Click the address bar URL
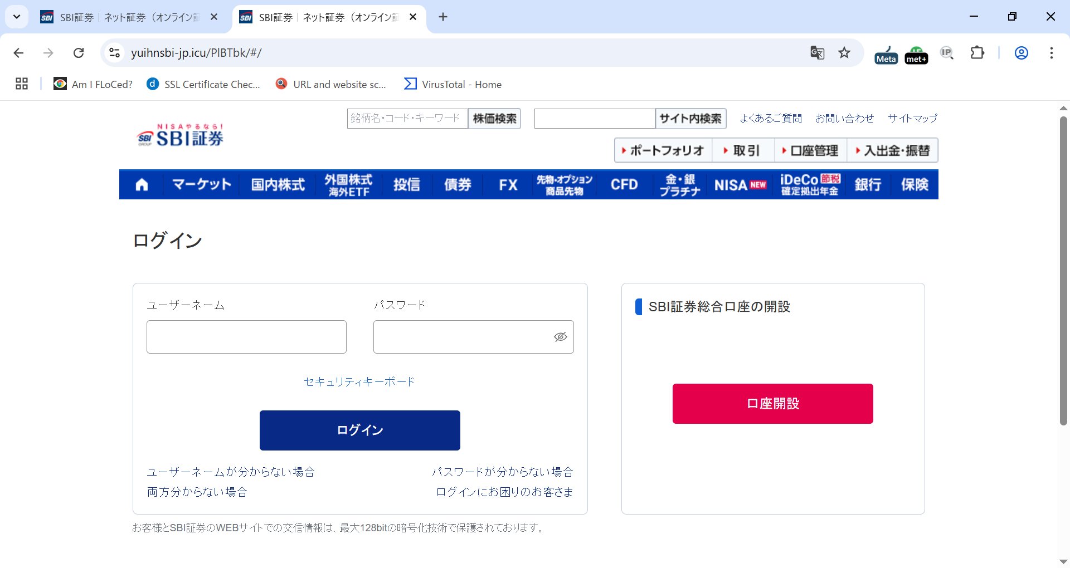 coord(196,53)
